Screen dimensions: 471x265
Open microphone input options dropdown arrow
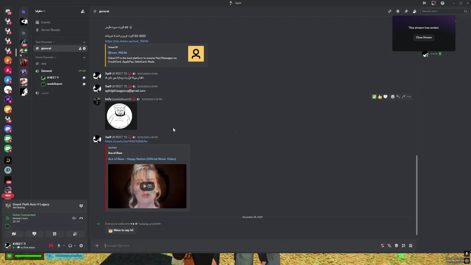pyautogui.click(x=64, y=246)
